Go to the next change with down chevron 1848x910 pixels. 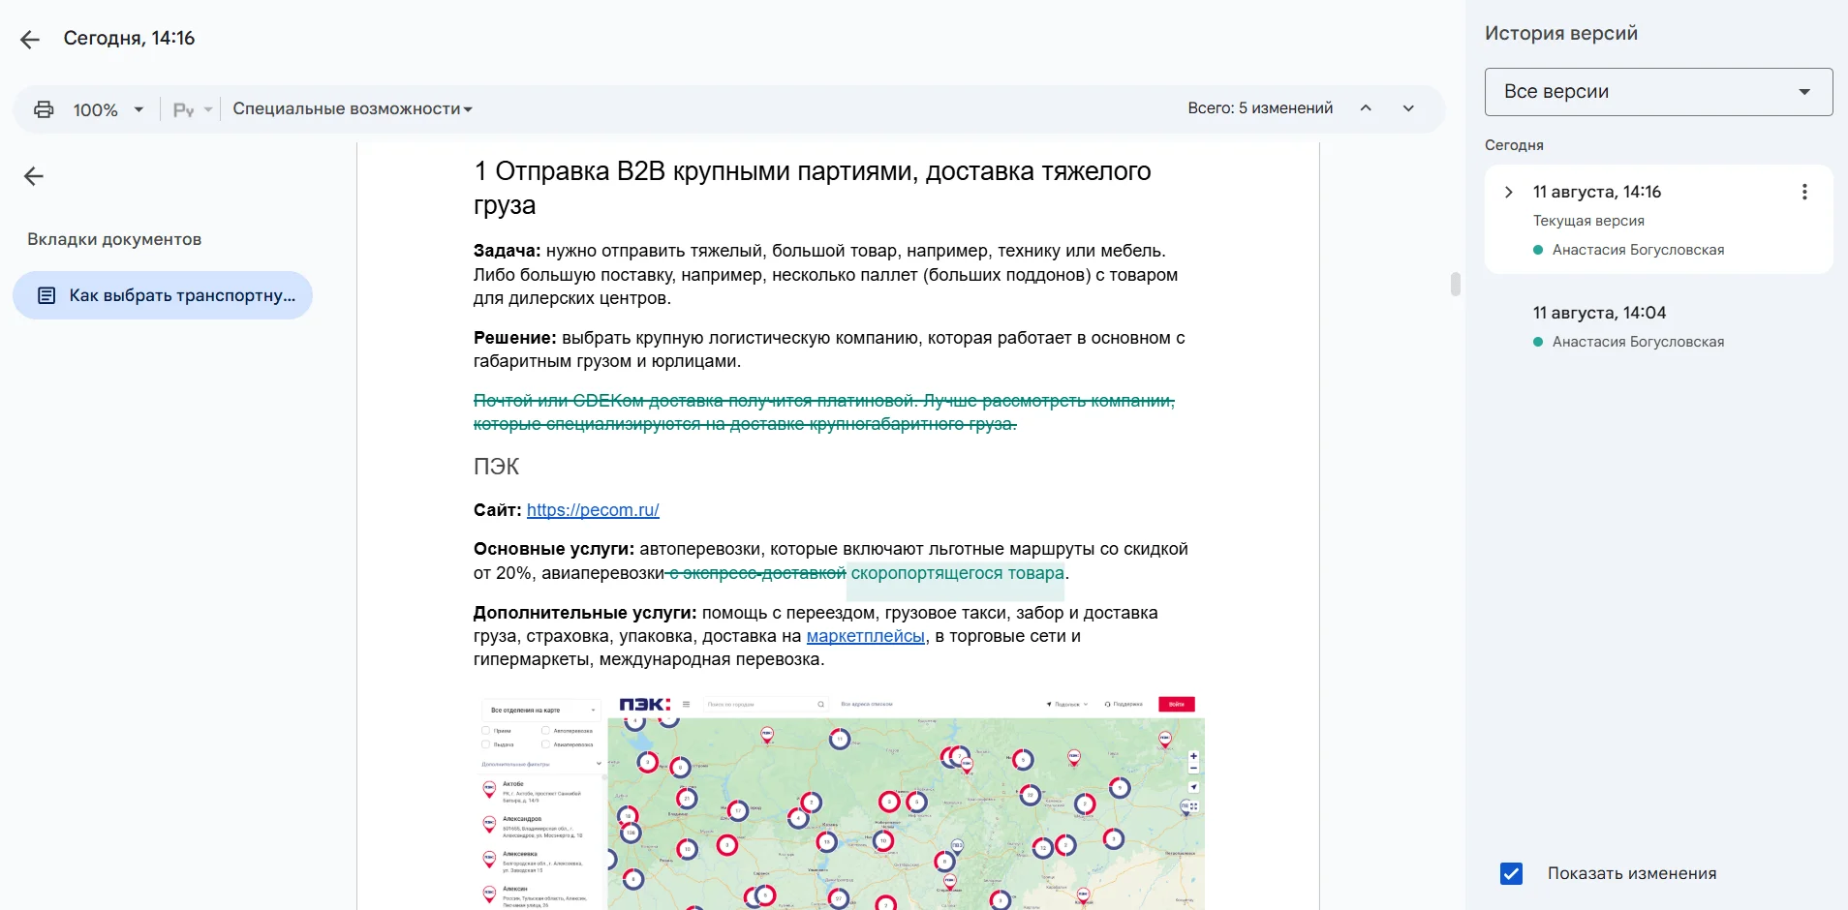click(x=1408, y=108)
